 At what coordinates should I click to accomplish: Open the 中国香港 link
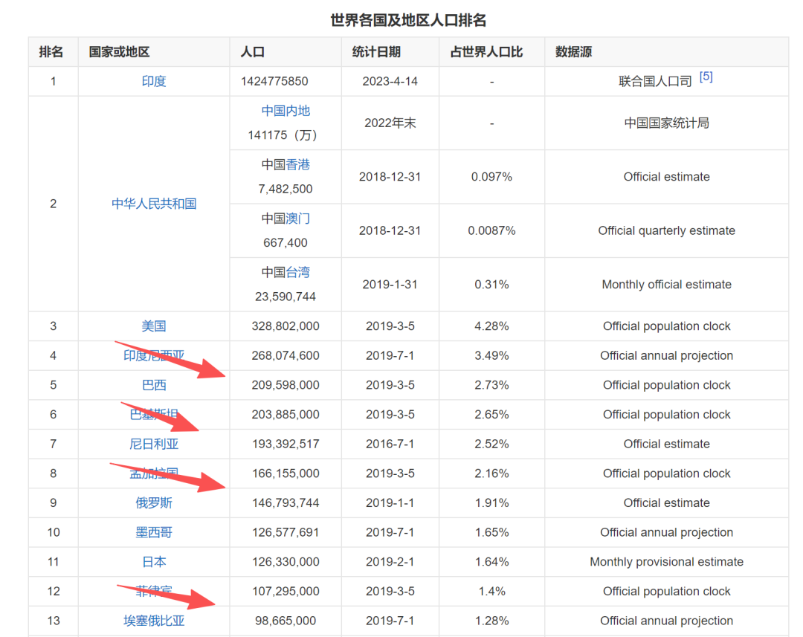click(x=297, y=165)
